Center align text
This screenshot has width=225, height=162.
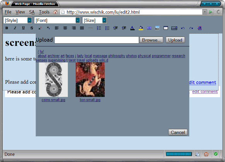pos(65,28)
